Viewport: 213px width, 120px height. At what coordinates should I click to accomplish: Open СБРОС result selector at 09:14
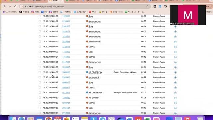click(92, 47)
